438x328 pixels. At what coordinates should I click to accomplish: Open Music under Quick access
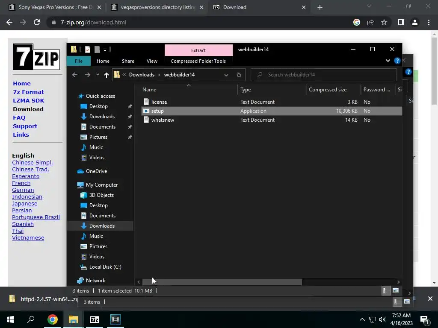pos(96,147)
